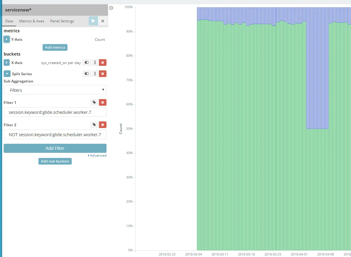Click the Add Filter button
This screenshot has height=257, width=351.
click(x=55, y=148)
